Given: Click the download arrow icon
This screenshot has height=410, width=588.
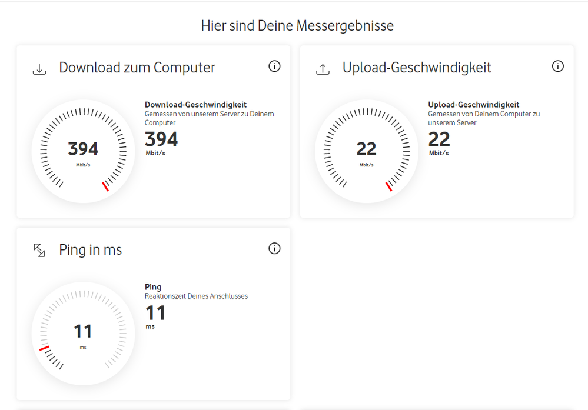Looking at the screenshot, I should 39,68.
